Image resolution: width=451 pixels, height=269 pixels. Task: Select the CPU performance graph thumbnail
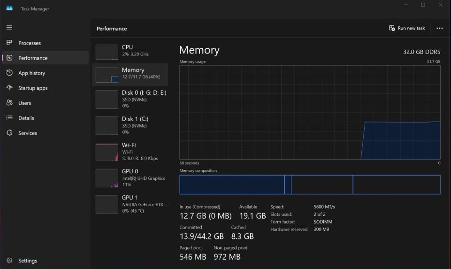click(107, 52)
